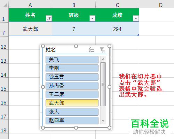Click the highlighted 武大郎 slicer item
Image resolution: width=174 pixels, height=139 pixels.
click(x=72, y=103)
